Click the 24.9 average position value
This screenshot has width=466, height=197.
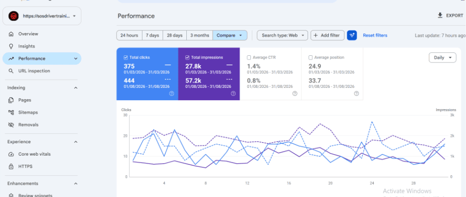314,66
